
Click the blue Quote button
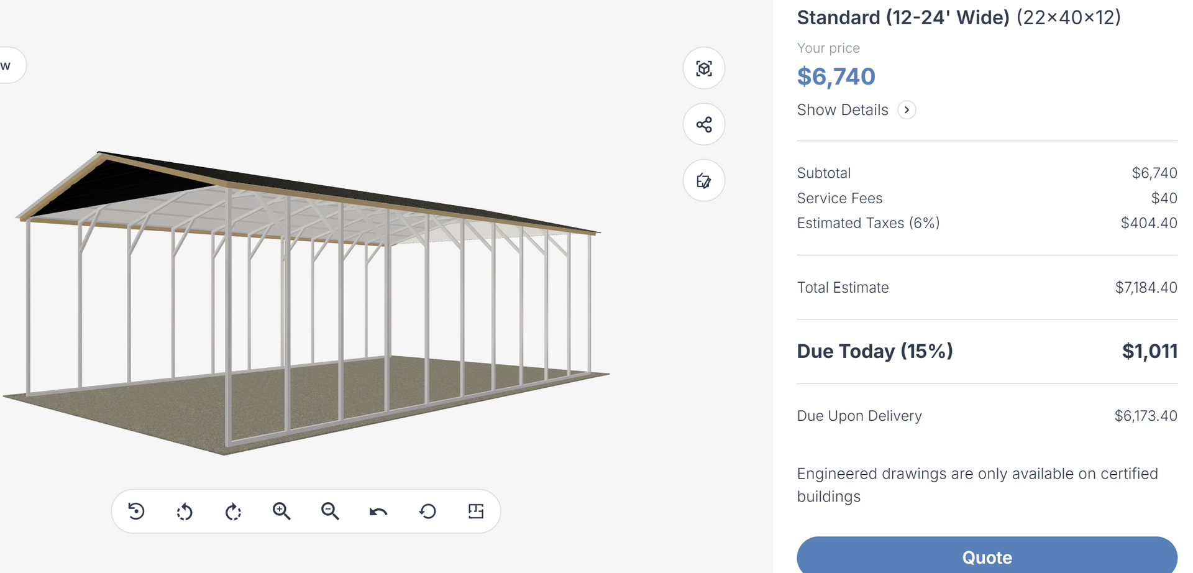pos(987,555)
